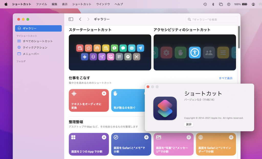Add 画面を"写真"と"メッセージ"で分割 shortcut
Screen dimensions: 262x159
tap(189, 137)
